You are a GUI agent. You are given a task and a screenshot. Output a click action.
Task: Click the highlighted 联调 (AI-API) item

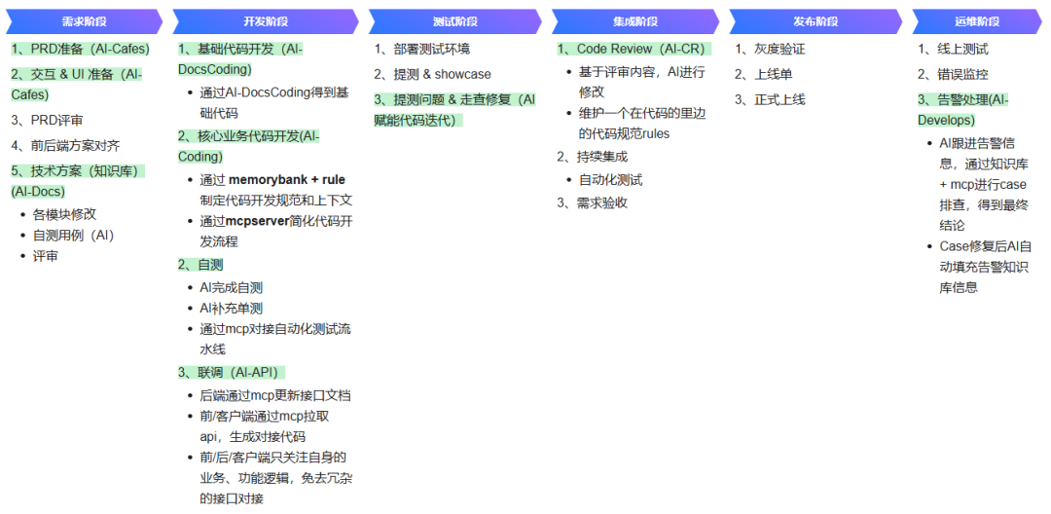(231, 372)
